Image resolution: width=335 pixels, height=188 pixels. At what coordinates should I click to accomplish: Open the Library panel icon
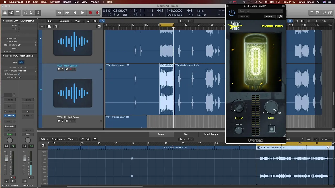pos(5,13)
